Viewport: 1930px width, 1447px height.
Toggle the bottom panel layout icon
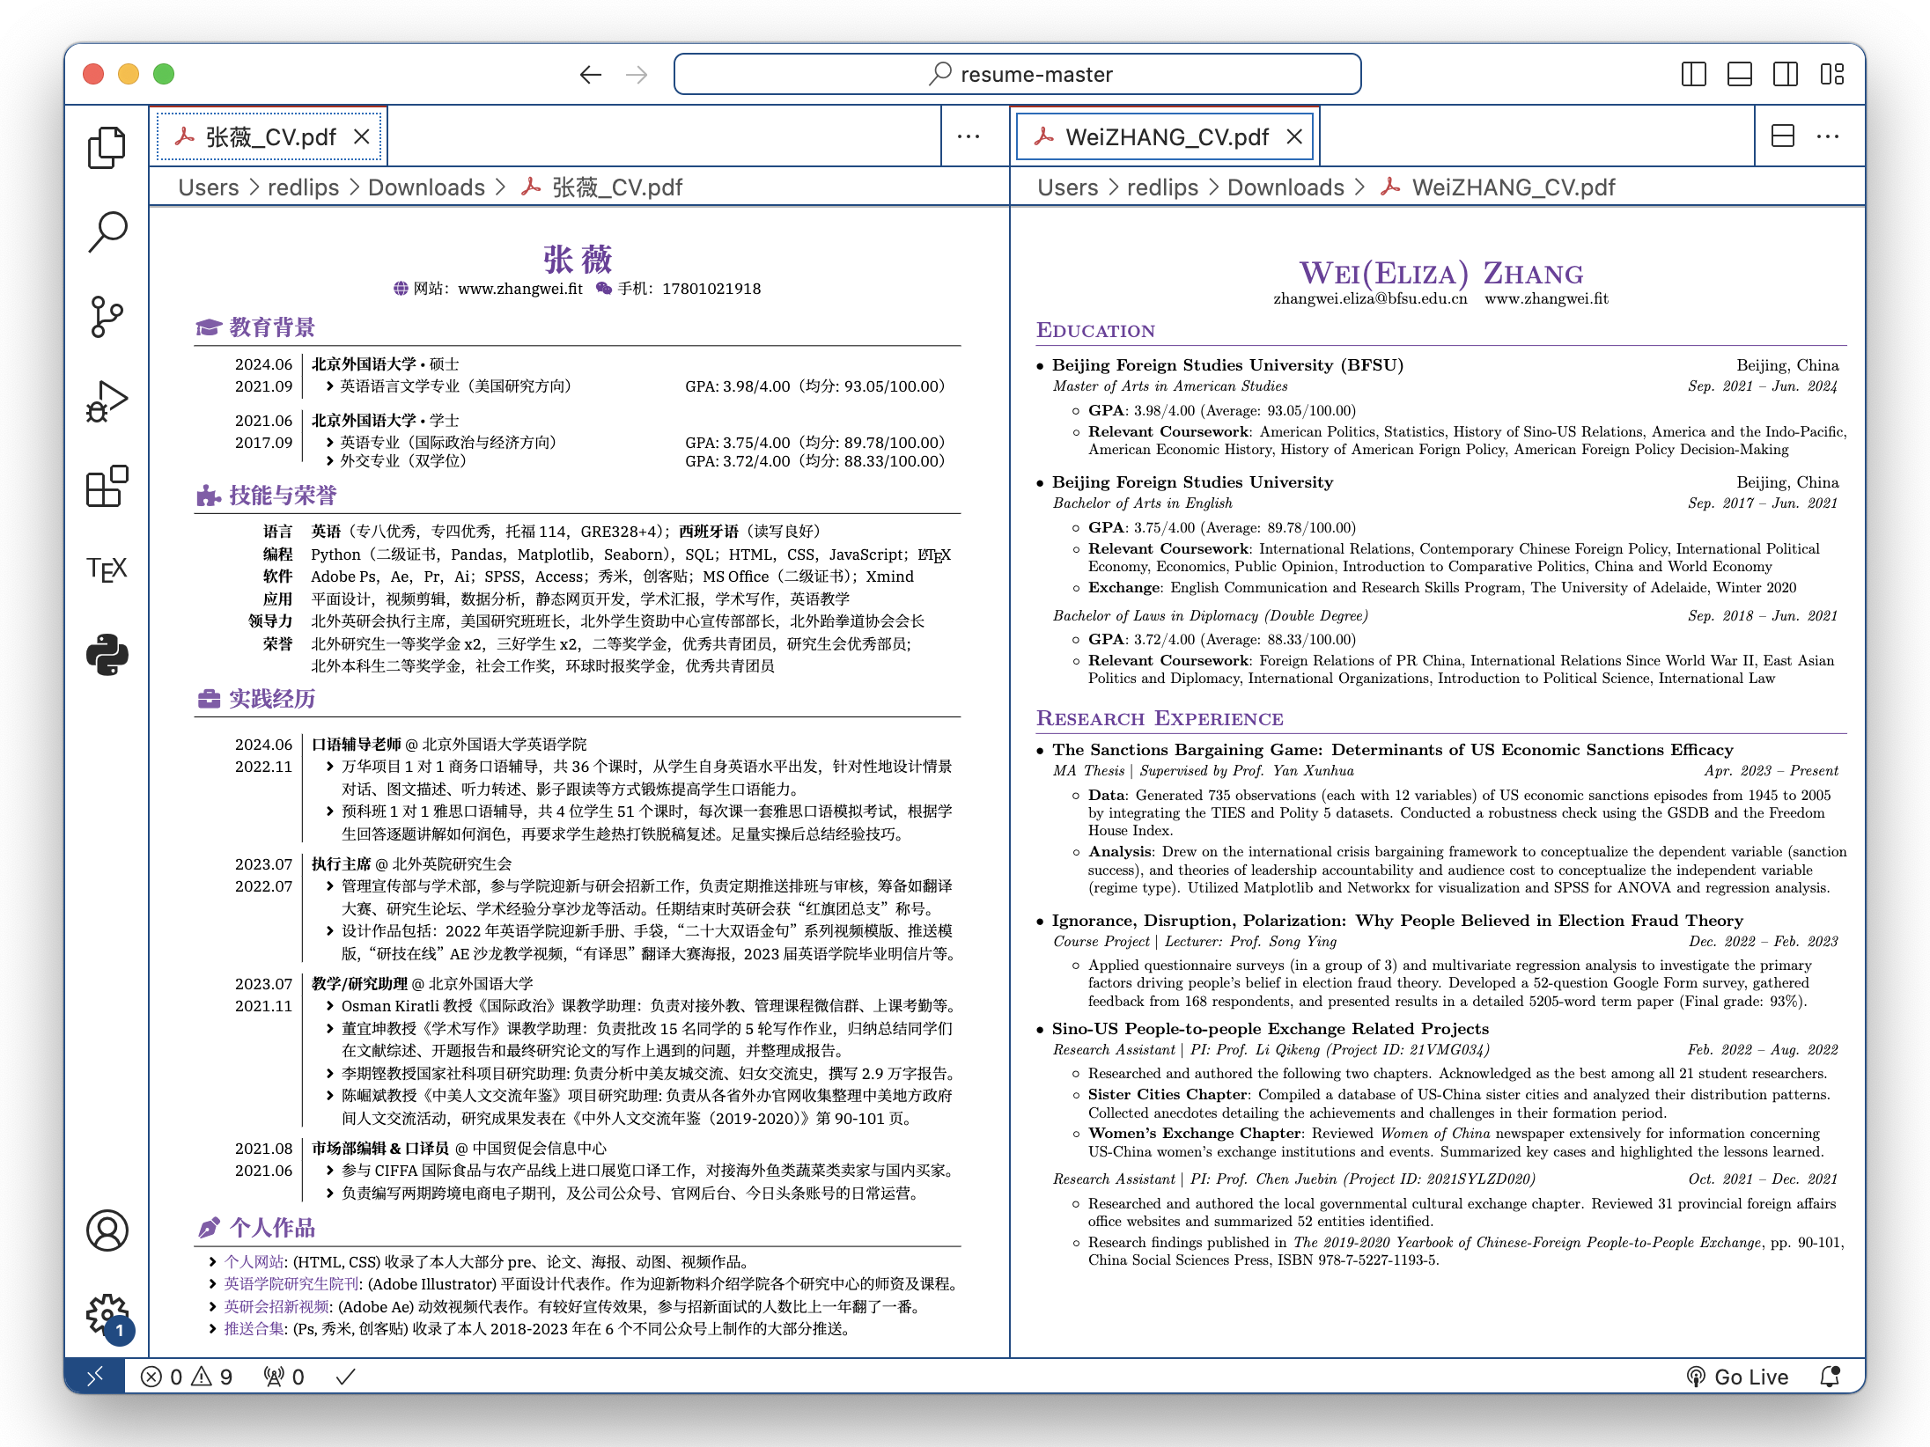pyautogui.click(x=1739, y=74)
